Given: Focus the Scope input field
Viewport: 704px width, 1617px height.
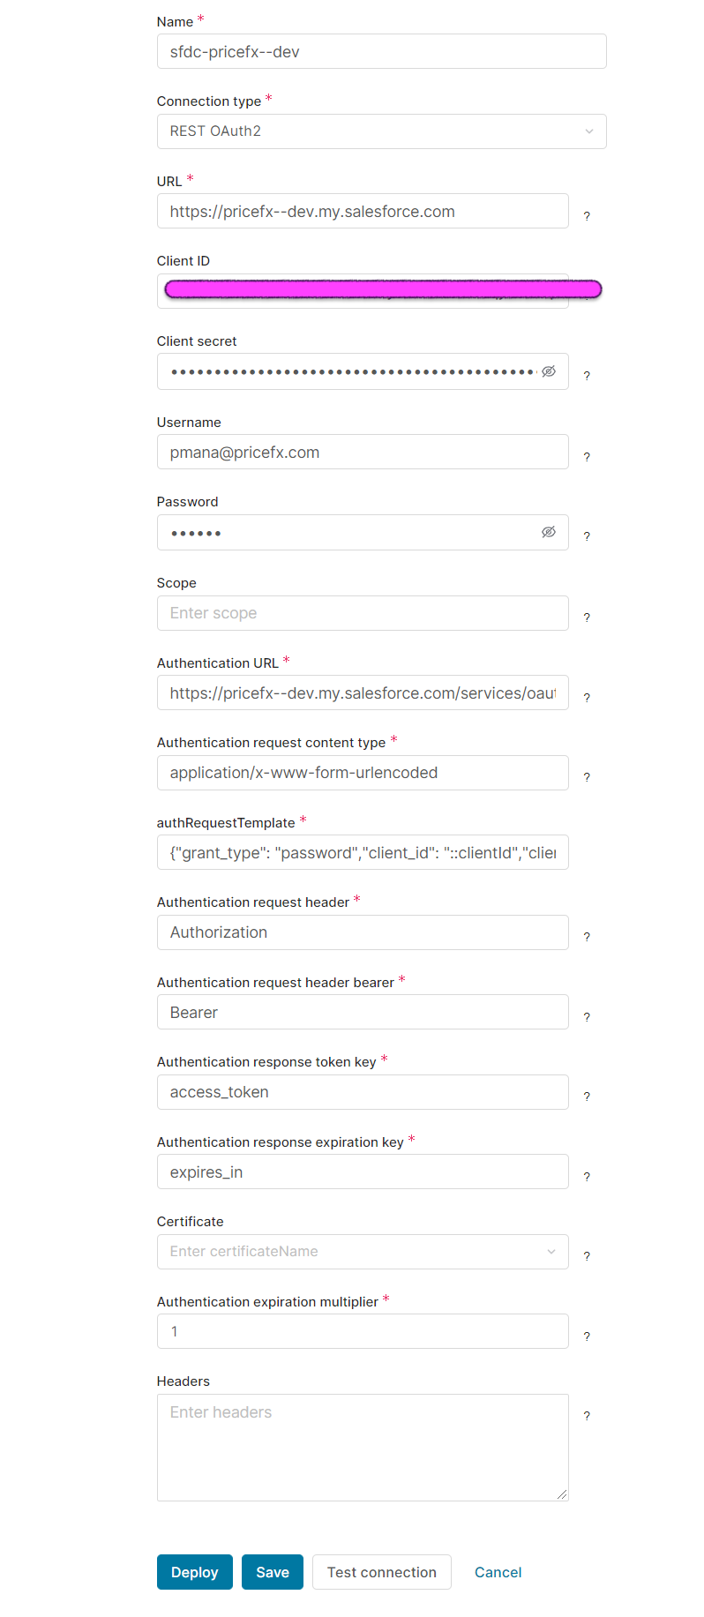Looking at the screenshot, I should (x=363, y=613).
